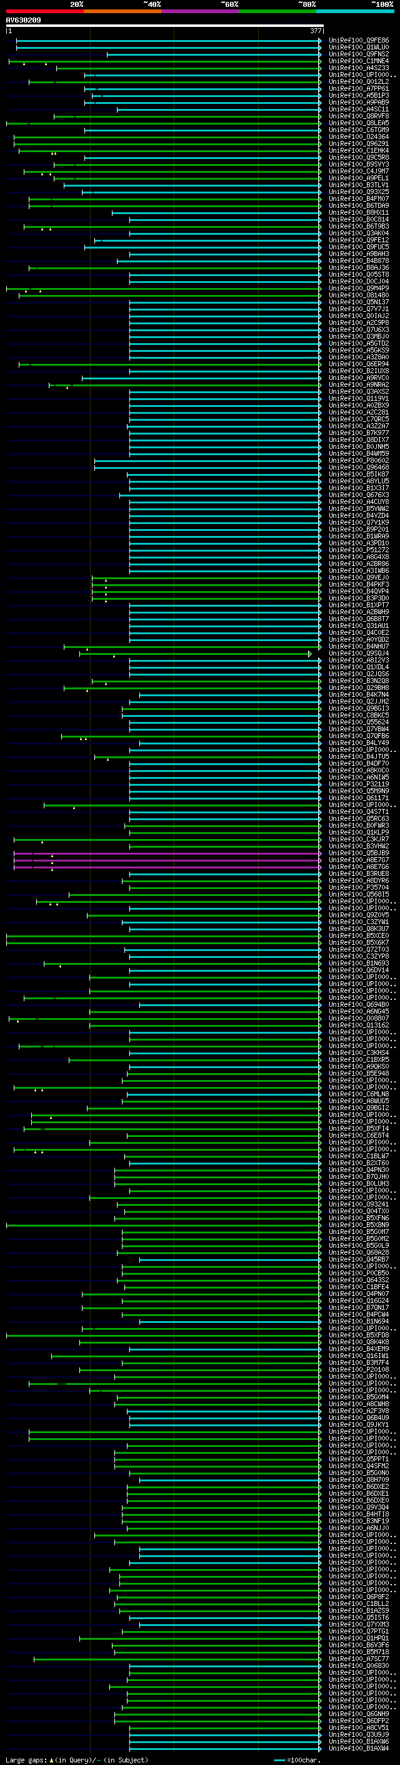This screenshot has width=400, height=1765.
Task: Click the purple alignment bar for Q5BJB9
Action: [x=167, y=854]
